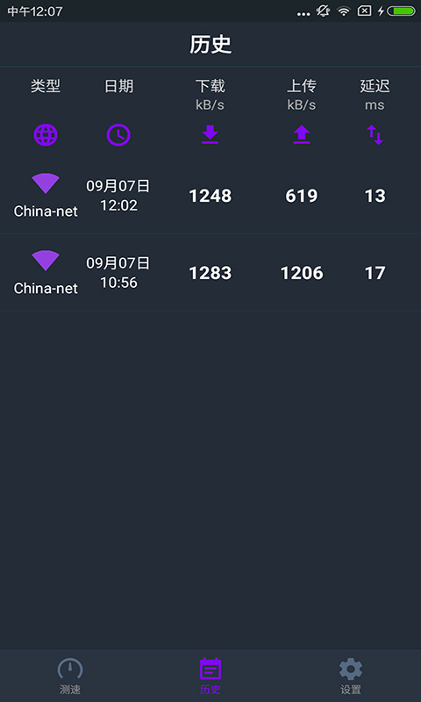
Task: Open the 09月07日 10:56 test result
Action: pyautogui.click(x=210, y=273)
